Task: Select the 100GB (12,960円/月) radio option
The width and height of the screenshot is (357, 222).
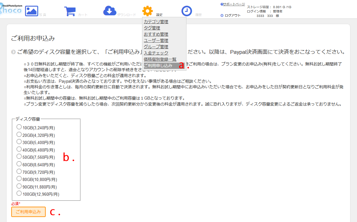Action: click(19, 194)
